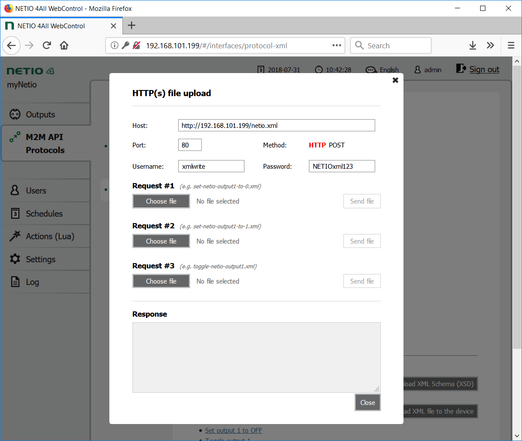Click the sign out door icon

pos(461,68)
